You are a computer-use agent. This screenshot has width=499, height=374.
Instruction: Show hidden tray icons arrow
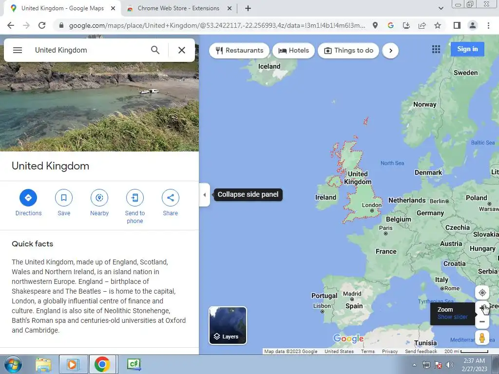coord(414,365)
